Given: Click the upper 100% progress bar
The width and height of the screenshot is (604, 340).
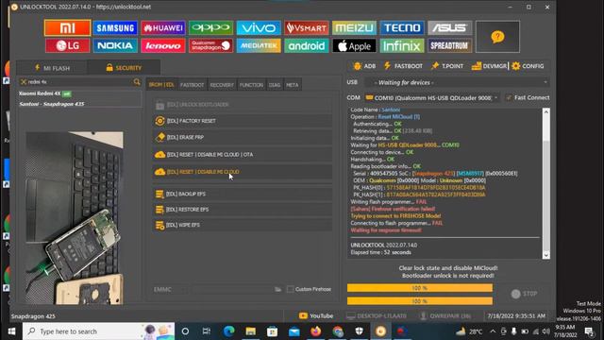Looking at the screenshot, I should (x=419, y=288).
